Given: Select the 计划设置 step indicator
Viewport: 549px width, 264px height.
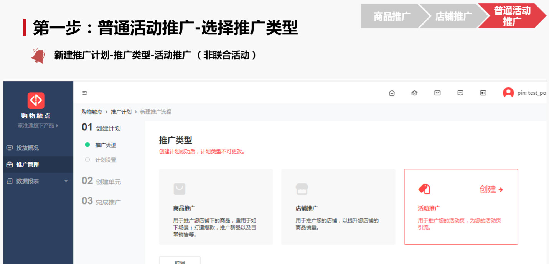Looking at the screenshot, I should (106, 160).
